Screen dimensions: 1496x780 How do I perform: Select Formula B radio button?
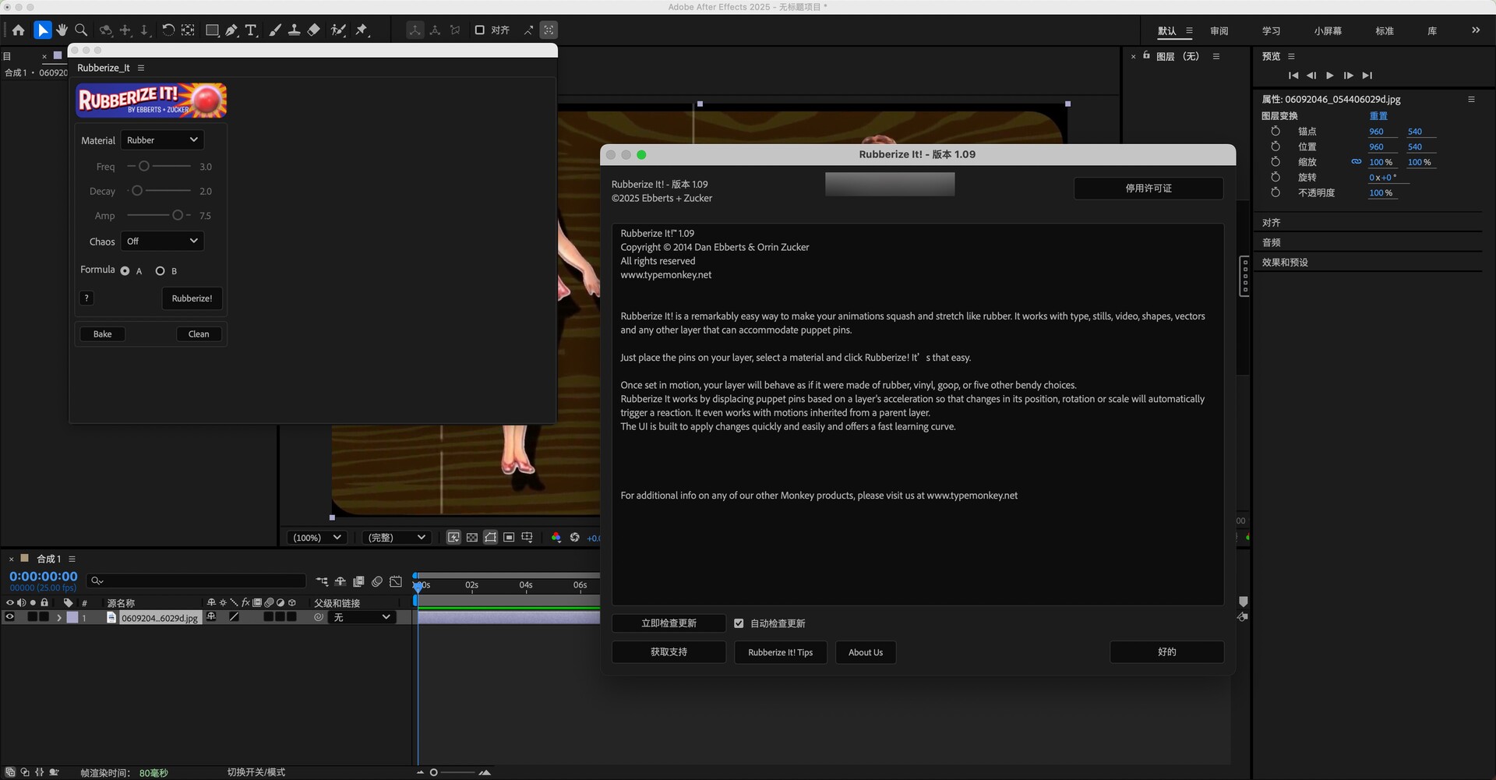click(161, 271)
